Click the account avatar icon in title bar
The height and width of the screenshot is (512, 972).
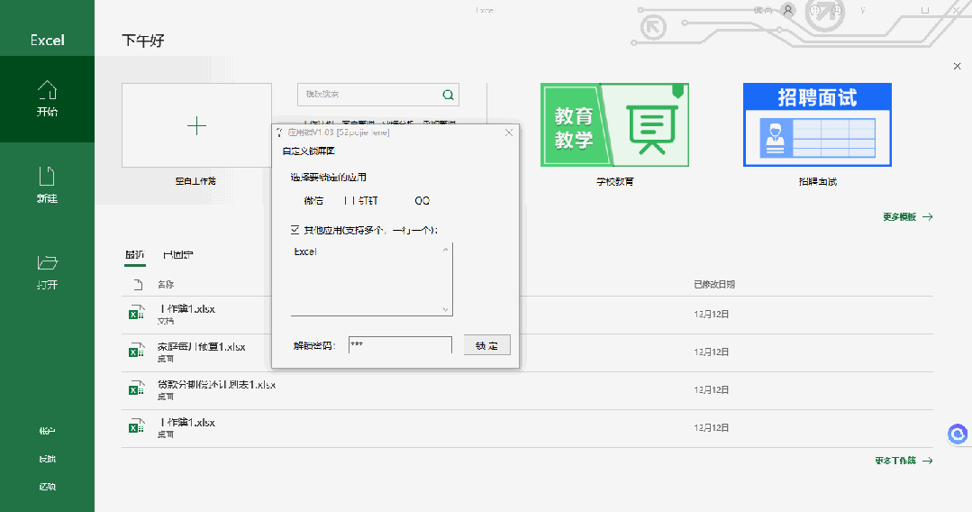click(788, 10)
